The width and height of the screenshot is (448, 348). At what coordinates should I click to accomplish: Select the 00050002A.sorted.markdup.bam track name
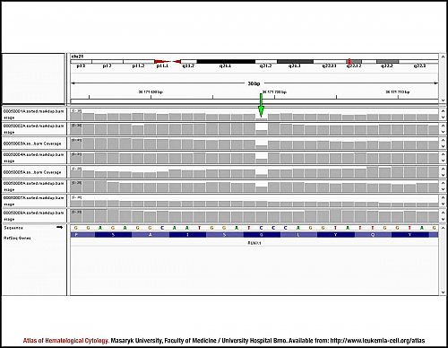click(x=34, y=126)
